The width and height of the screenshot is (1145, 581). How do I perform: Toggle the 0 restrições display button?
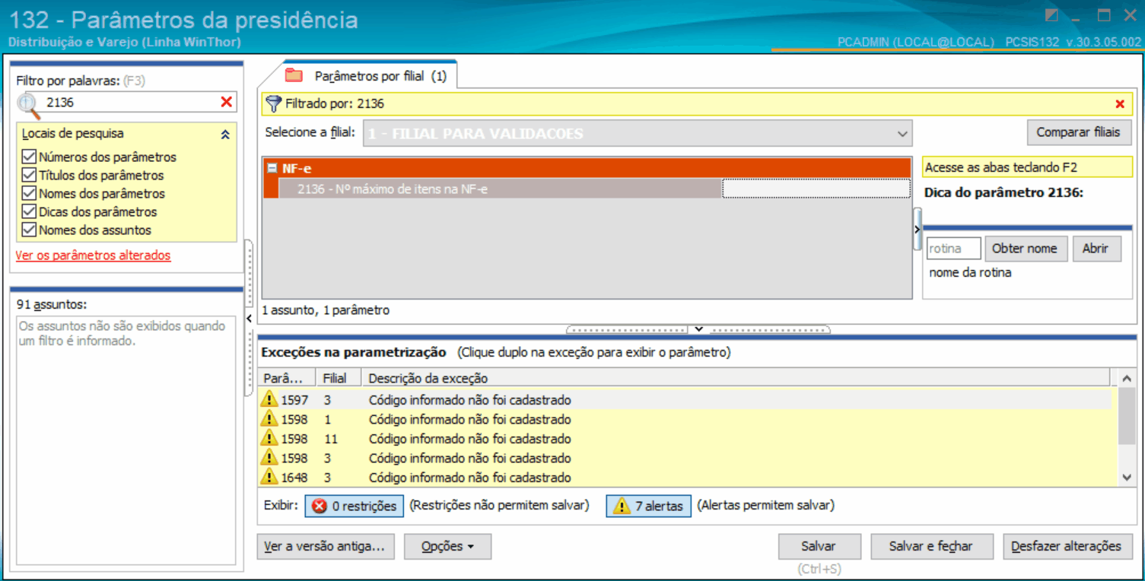point(354,506)
